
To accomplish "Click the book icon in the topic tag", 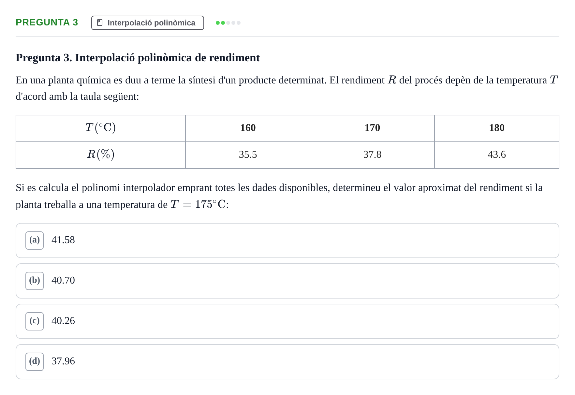I will pyautogui.click(x=100, y=23).
